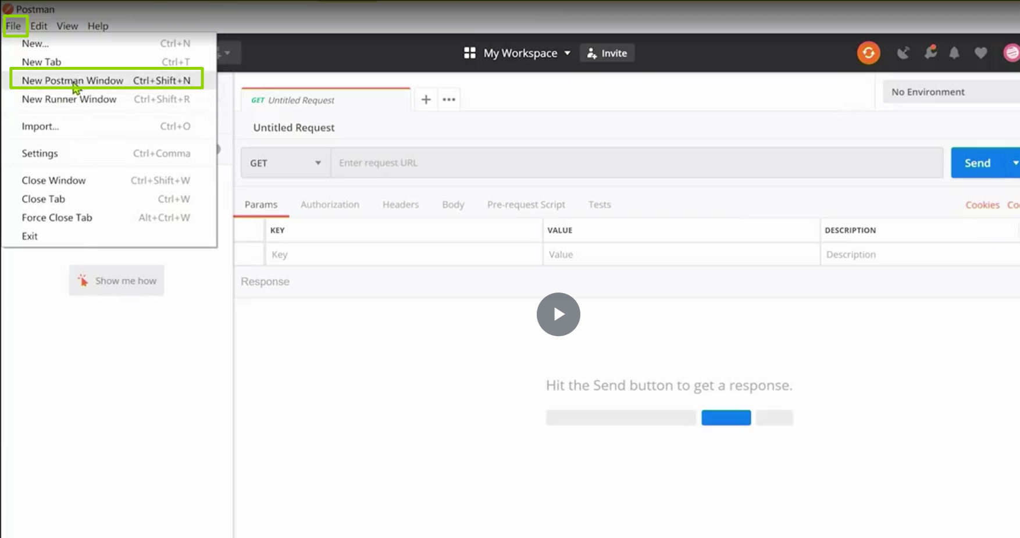This screenshot has width=1020, height=538.
Task: Open the No Environment dropdown
Action: 951,92
